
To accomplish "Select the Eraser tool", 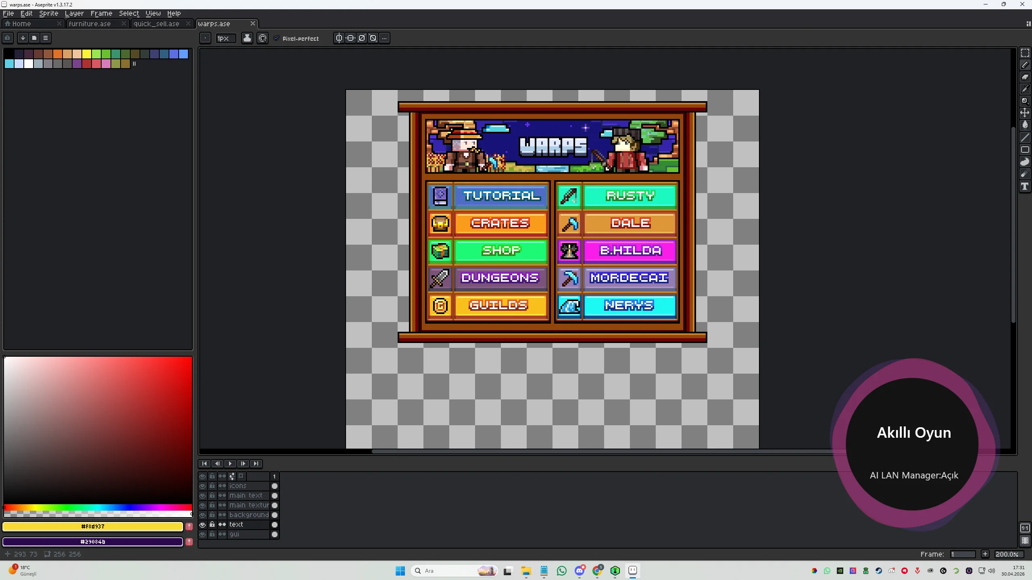I will [1025, 77].
